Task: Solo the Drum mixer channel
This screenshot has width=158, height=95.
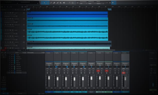Action: click(51, 71)
